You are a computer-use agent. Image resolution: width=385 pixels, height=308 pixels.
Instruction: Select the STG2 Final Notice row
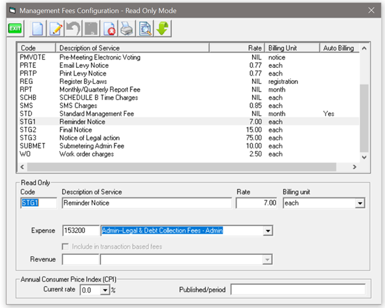coord(189,130)
